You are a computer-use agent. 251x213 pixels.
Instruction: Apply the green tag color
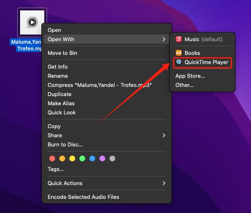[82, 158]
